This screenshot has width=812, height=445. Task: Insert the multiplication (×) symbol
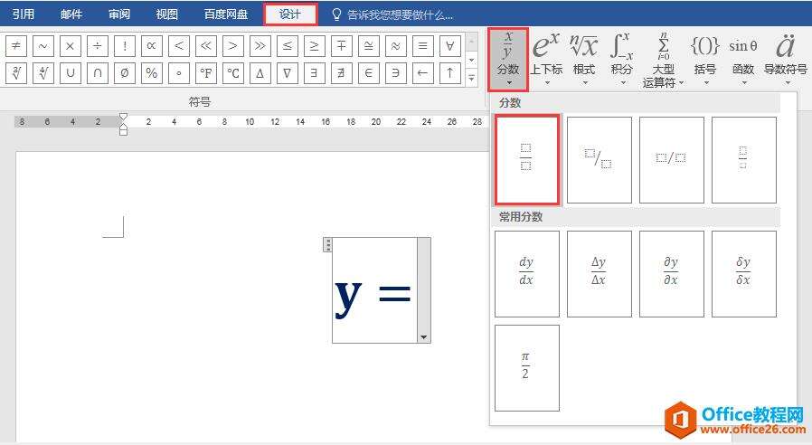tap(71, 46)
